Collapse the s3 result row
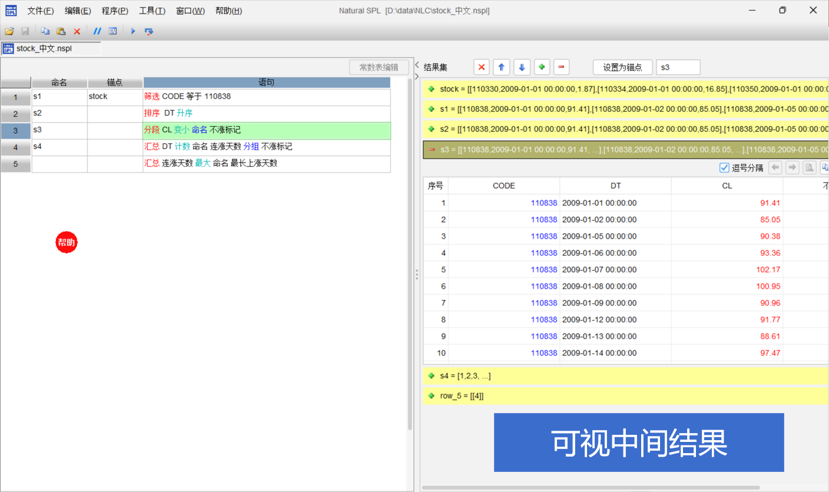Screen dimensions: 829x492 coord(432,150)
